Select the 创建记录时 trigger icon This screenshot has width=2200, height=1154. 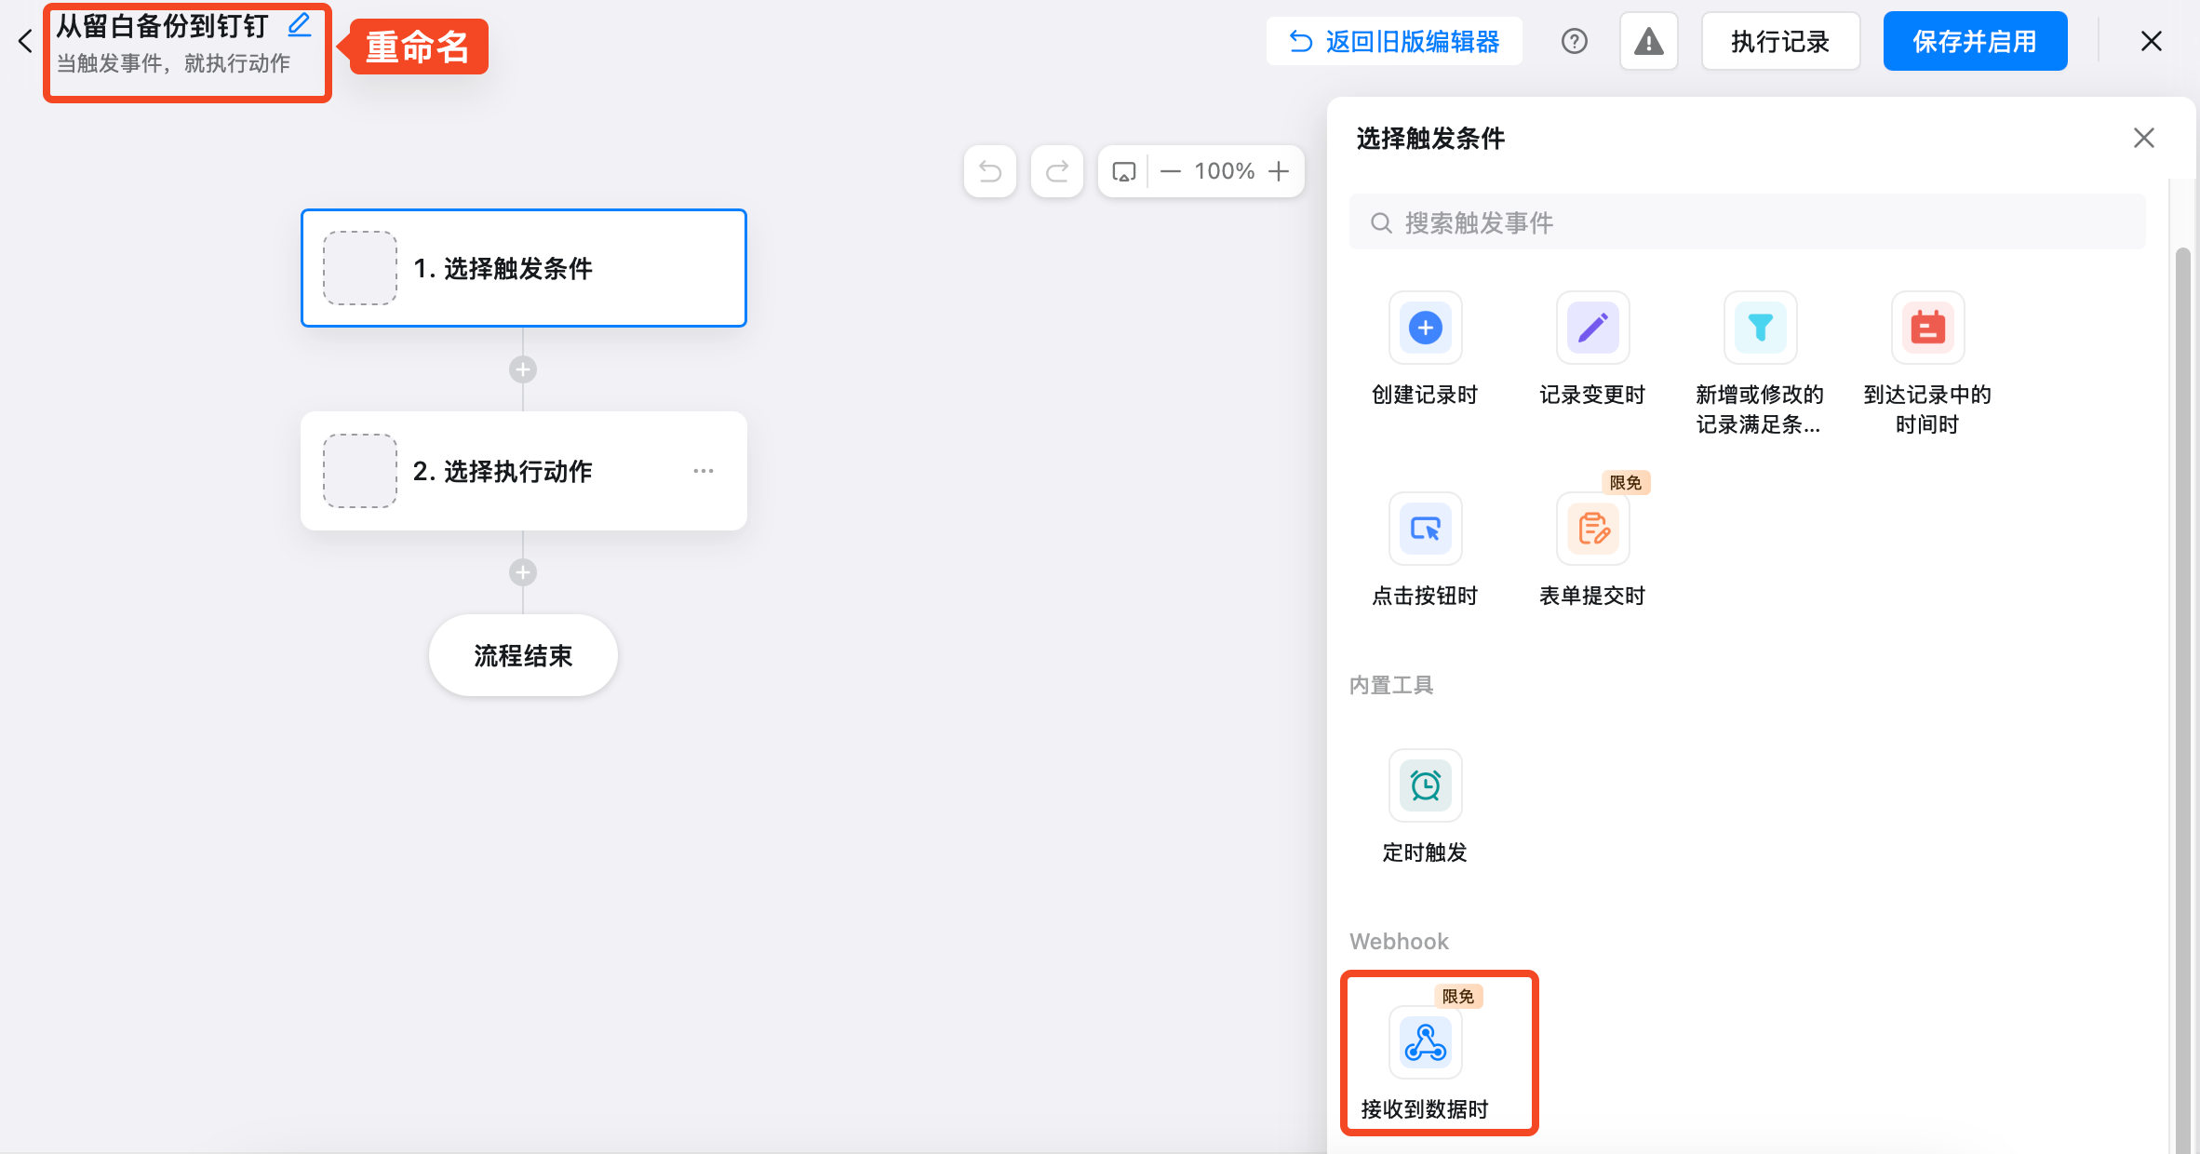[1424, 328]
